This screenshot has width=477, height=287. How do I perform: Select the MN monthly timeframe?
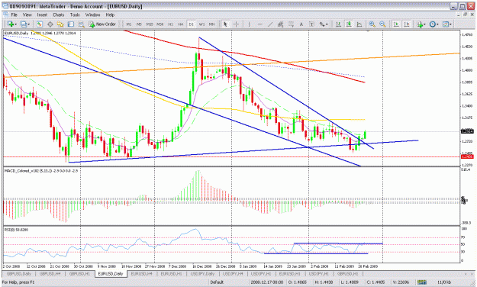pos(211,24)
